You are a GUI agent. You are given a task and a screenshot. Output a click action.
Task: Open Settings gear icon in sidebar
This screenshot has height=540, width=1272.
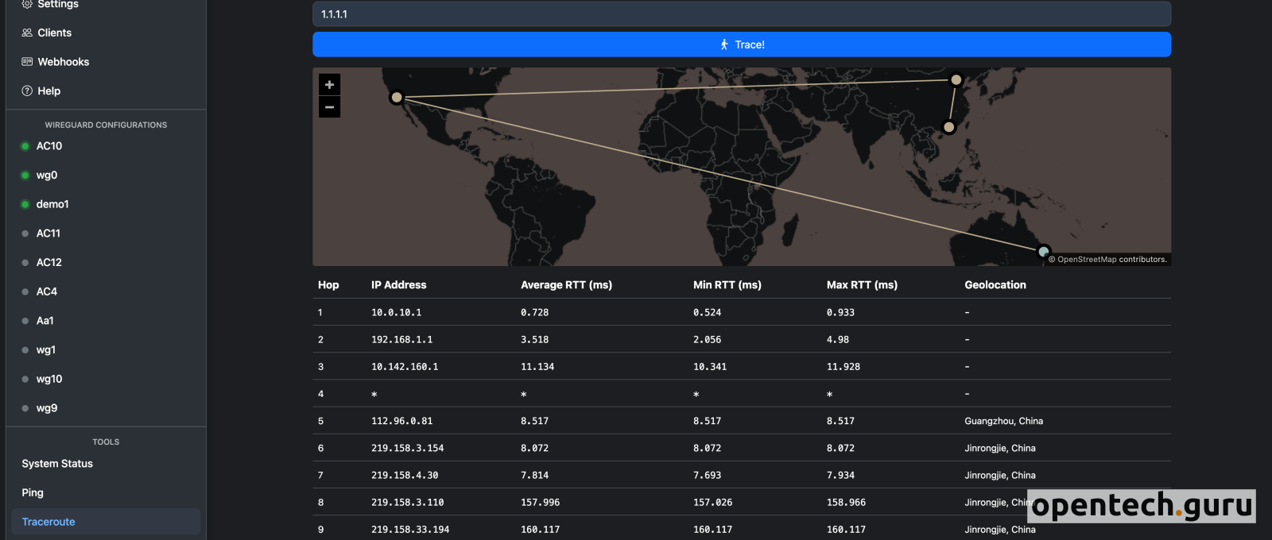[x=27, y=4]
